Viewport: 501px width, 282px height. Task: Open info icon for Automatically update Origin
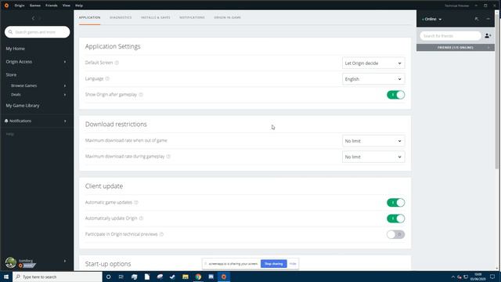click(x=141, y=219)
